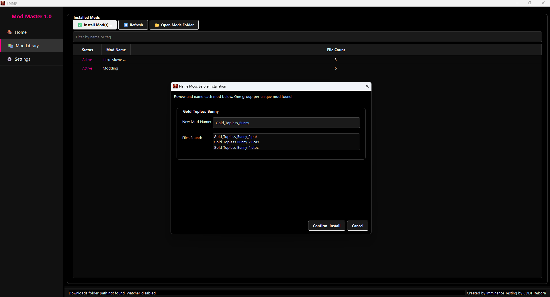
Task: Click the filter by name or tag field
Action: (201, 37)
